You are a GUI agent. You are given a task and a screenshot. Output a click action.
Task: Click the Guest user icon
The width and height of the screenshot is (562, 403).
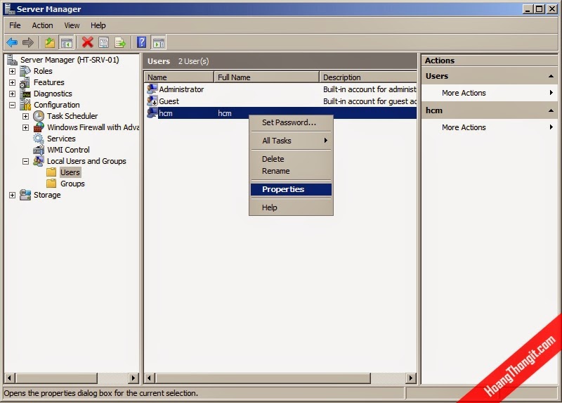[152, 101]
